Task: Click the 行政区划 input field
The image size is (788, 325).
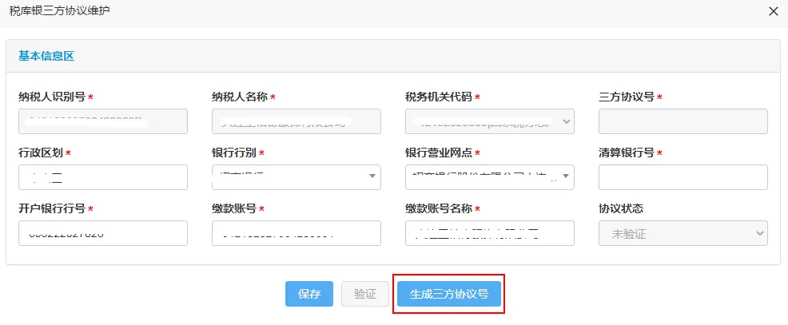Action: tap(103, 177)
